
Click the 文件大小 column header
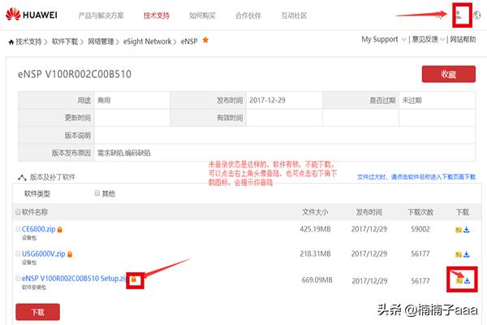pyautogui.click(x=315, y=212)
